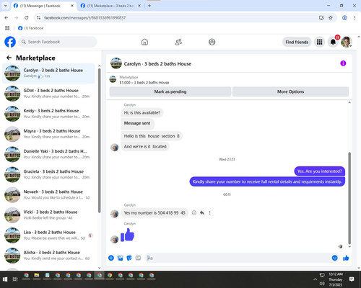The height and width of the screenshot is (288, 361).
Task: Send a thumbs-up like
Action: point(346,258)
